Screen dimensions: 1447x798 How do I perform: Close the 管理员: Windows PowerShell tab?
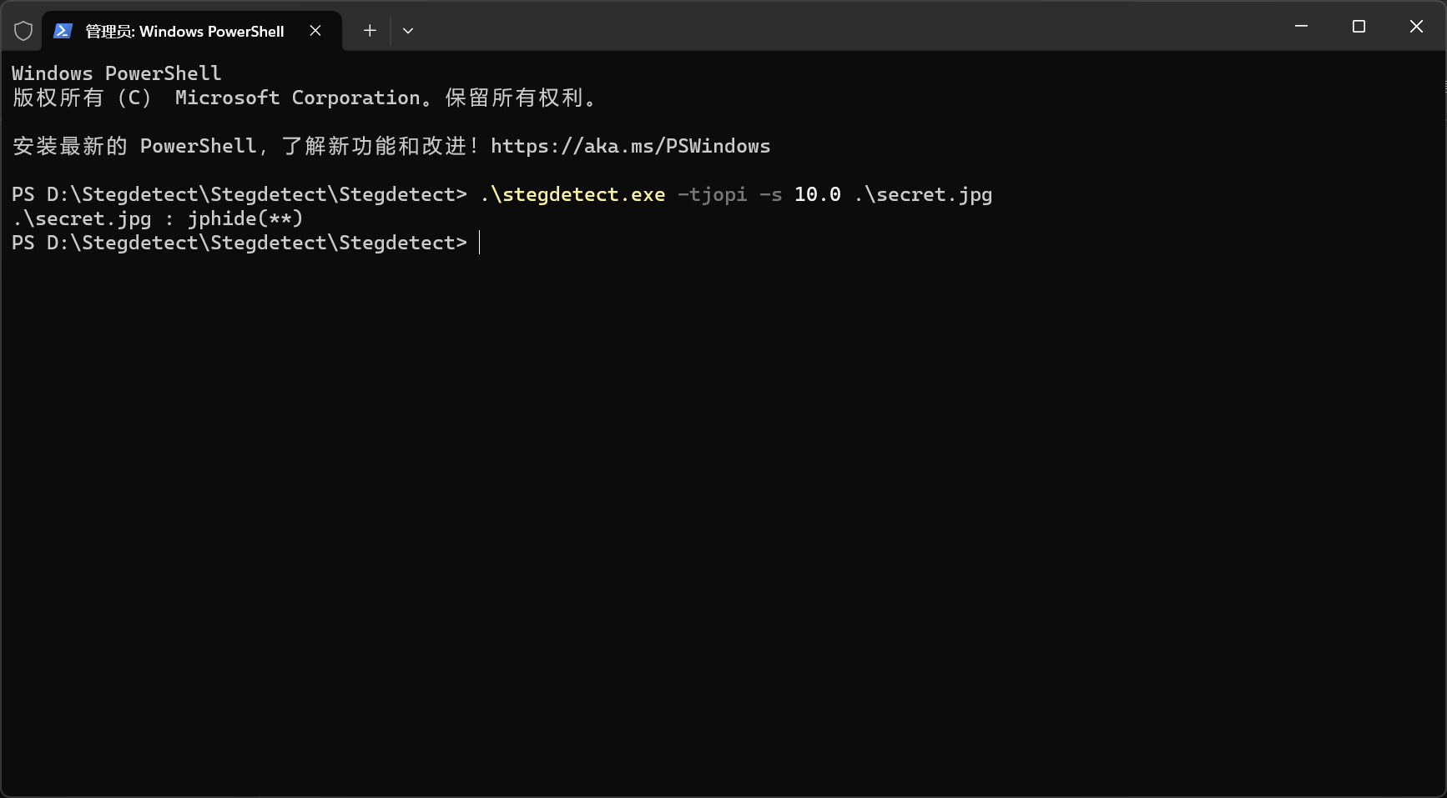315,31
